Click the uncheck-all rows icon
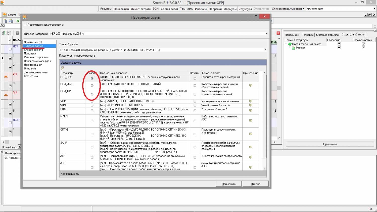The height and width of the screenshot is (212, 377). (x=9, y=33)
